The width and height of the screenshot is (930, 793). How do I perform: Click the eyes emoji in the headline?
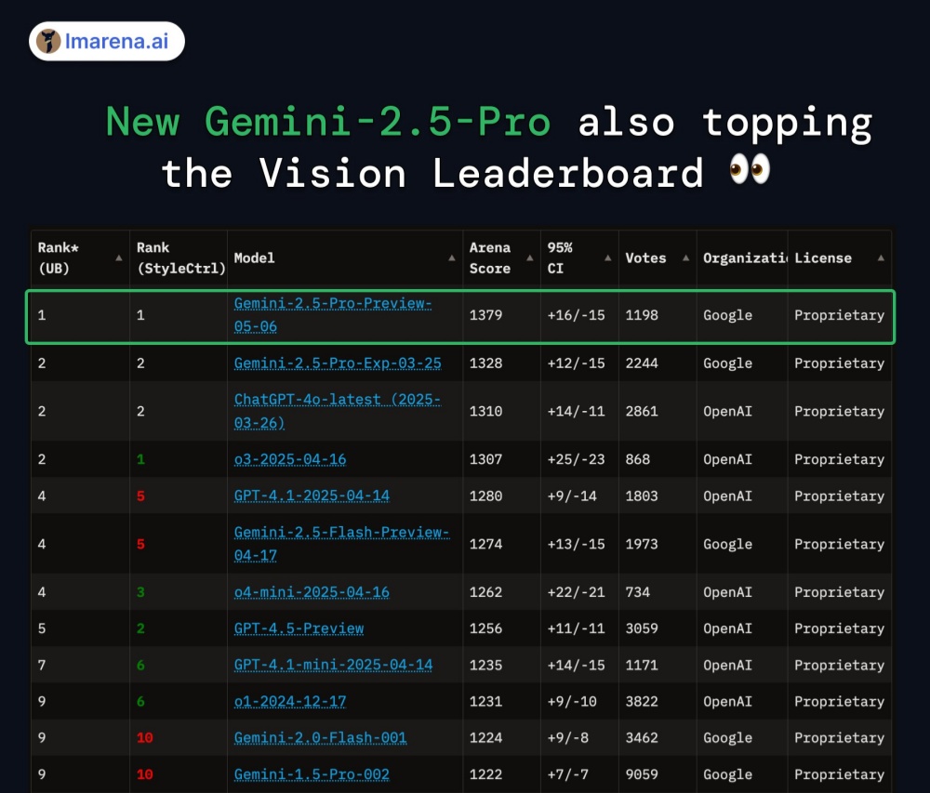(x=750, y=172)
